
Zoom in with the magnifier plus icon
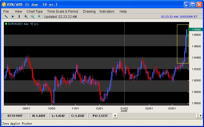coord(26,16)
